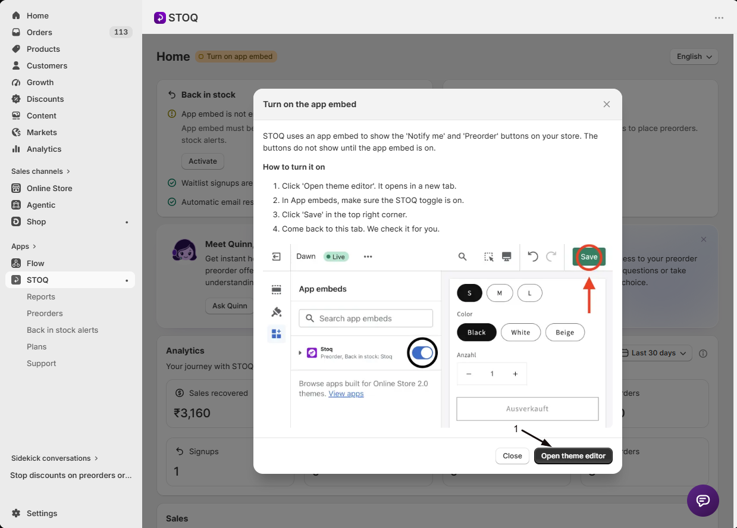Viewport: 737px width, 528px height.
Task: Click the Products tag icon
Action: coord(16,49)
